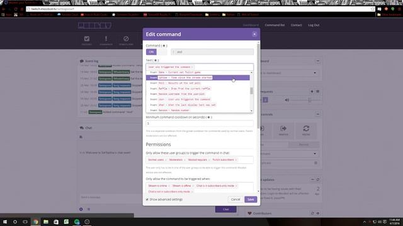This screenshot has width=403, height=226.
Task: Click the Moobot logo
Action: click(94, 25)
